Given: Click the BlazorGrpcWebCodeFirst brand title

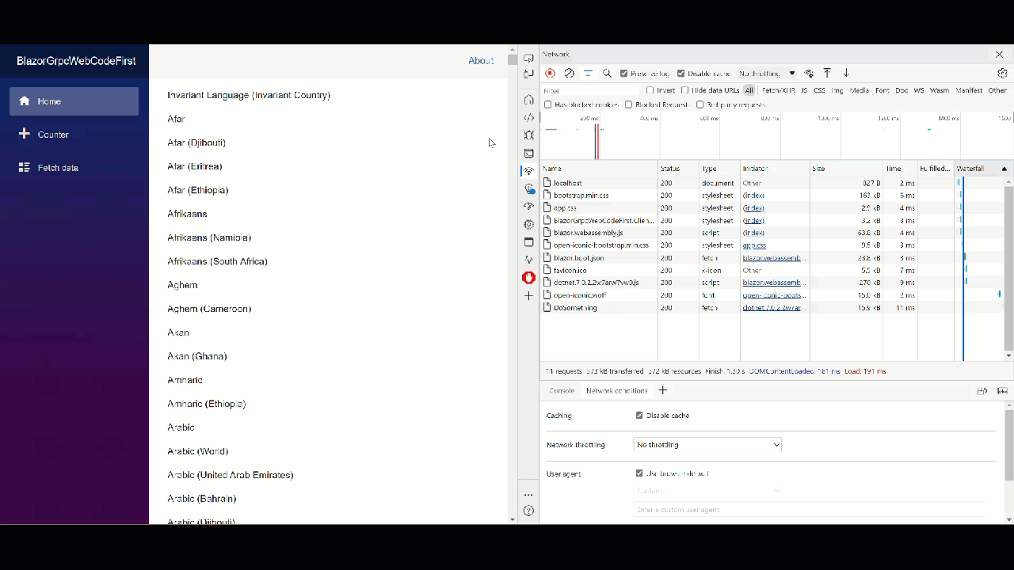Looking at the screenshot, I should click(x=76, y=60).
